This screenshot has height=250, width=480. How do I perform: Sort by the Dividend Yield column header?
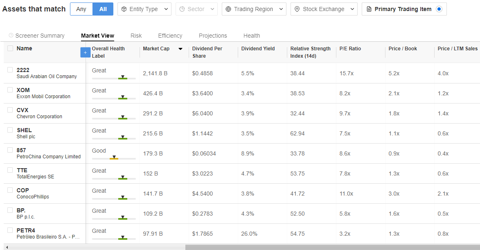coord(258,49)
